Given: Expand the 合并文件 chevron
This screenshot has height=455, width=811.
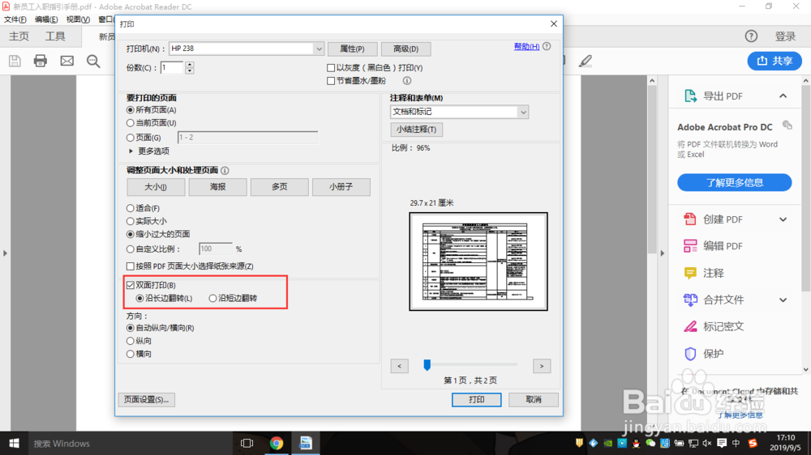Looking at the screenshot, I should (783, 300).
